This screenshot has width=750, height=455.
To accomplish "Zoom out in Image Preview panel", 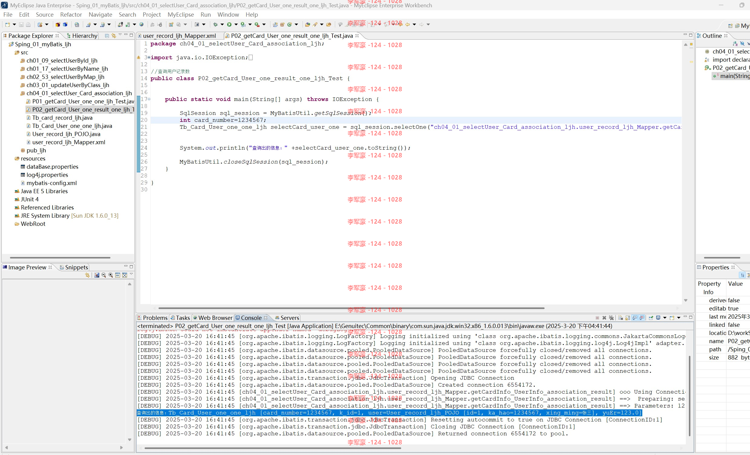I will pos(104,275).
